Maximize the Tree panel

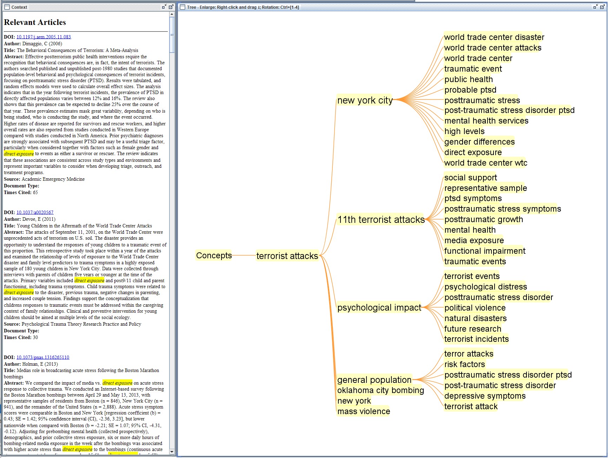pyautogui.click(x=602, y=7)
